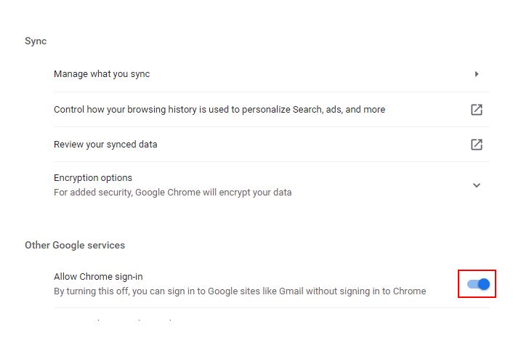
Task: Click the Sync section heading
Action: tap(36, 41)
